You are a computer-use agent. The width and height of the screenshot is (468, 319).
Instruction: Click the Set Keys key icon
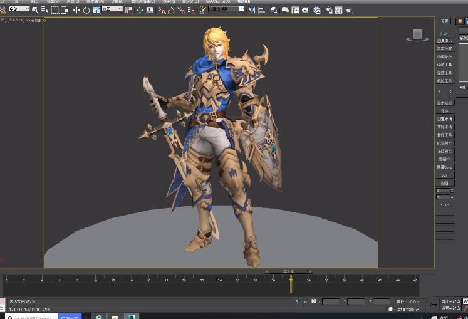click(433, 305)
